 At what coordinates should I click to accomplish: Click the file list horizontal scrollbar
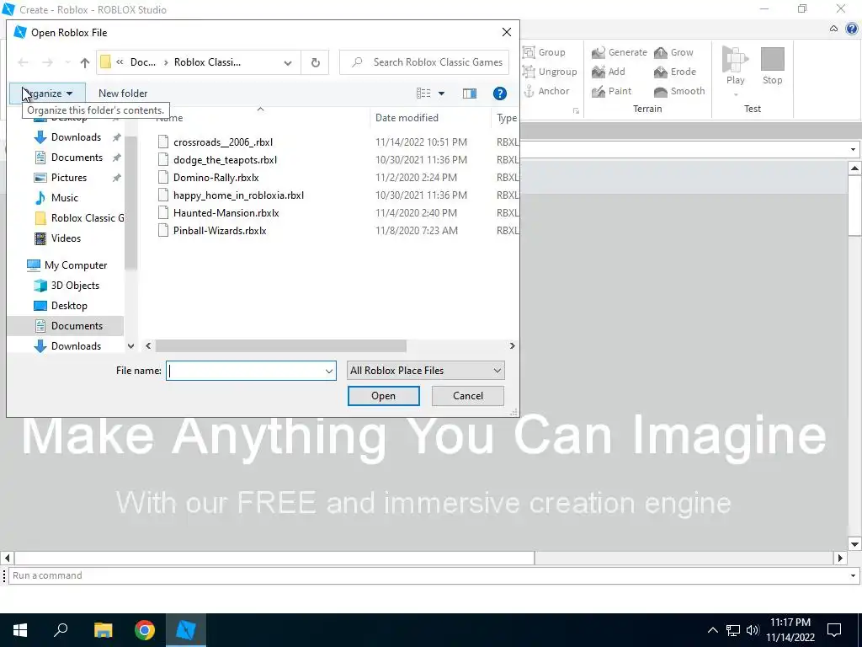281,346
